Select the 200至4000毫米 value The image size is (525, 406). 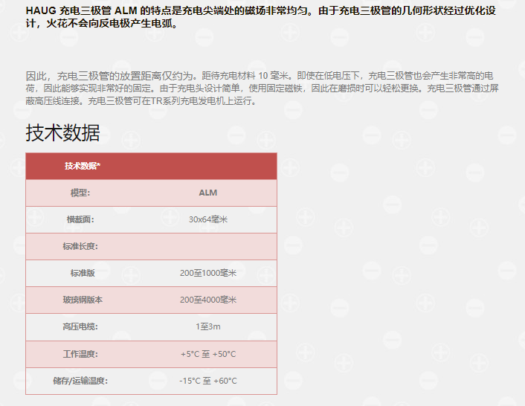(x=208, y=300)
